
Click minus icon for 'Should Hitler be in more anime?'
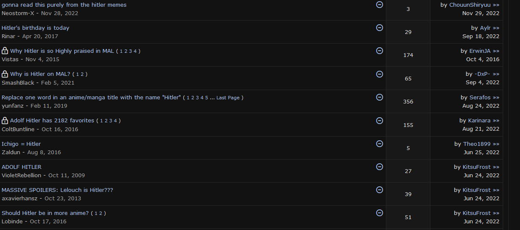pyautogui.click(x=379, y=213)
